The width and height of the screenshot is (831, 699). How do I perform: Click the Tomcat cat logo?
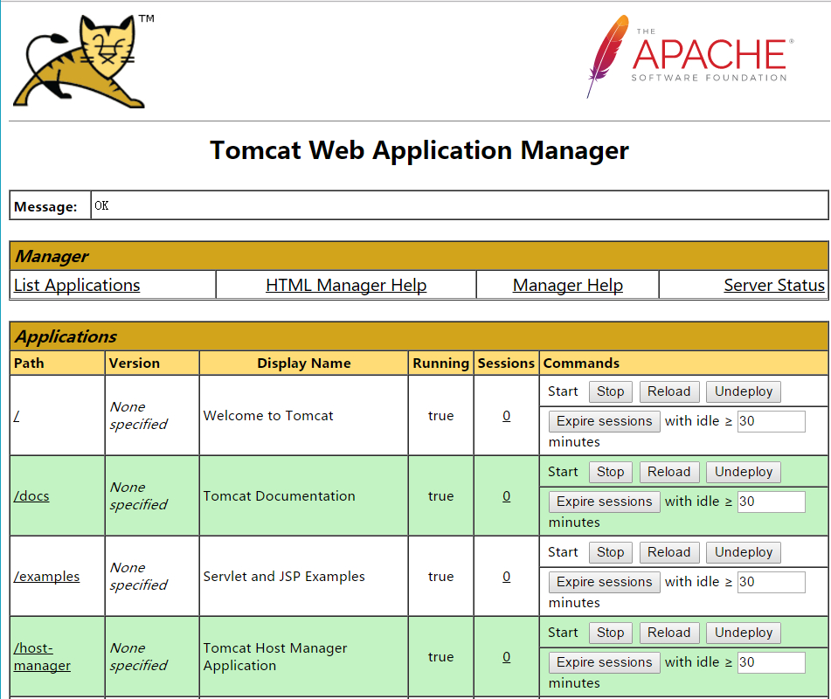(77, 59)
